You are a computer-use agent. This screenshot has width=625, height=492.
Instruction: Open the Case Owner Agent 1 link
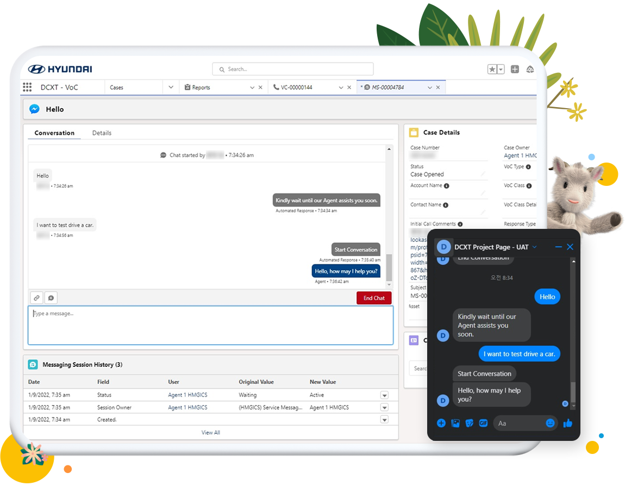click(520, 155)
